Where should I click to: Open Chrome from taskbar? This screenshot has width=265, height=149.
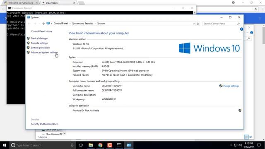(x=100, y=145)
